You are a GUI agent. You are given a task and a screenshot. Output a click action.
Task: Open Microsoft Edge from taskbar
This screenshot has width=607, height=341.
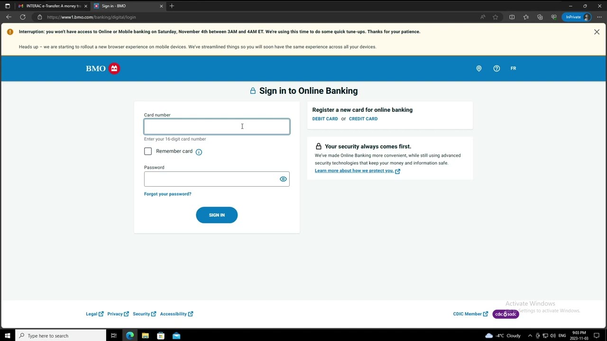coord(130,336)
